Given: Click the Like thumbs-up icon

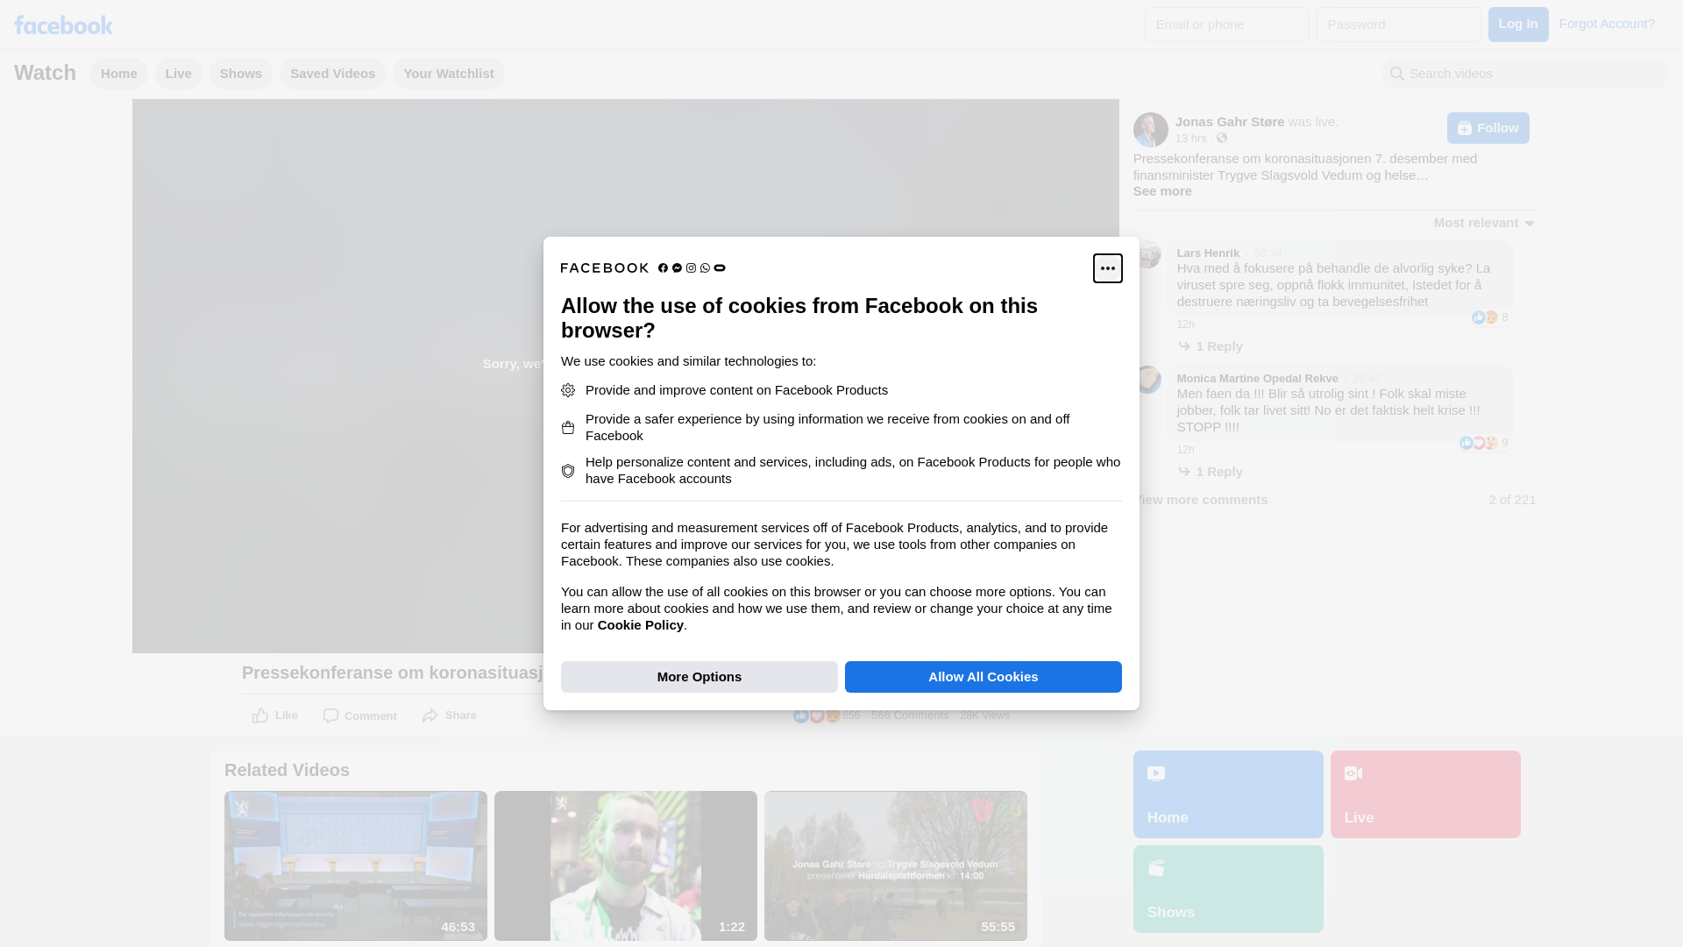Looking at the screenshot, I should (260, 716).
